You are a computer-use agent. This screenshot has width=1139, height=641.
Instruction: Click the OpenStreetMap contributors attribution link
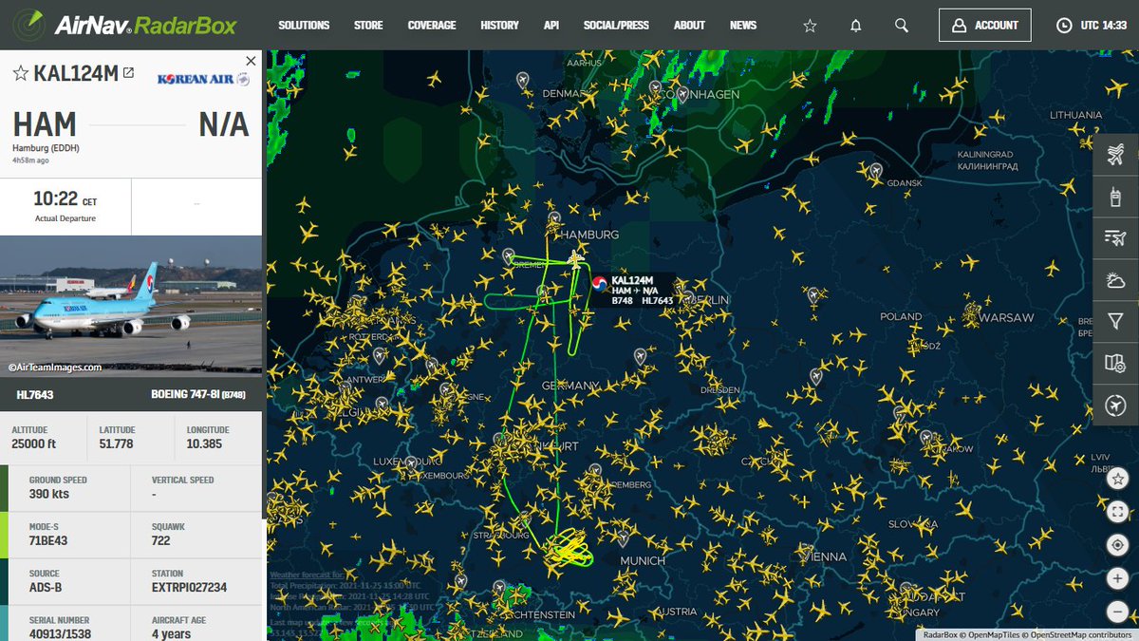[x=1081, y=634]
